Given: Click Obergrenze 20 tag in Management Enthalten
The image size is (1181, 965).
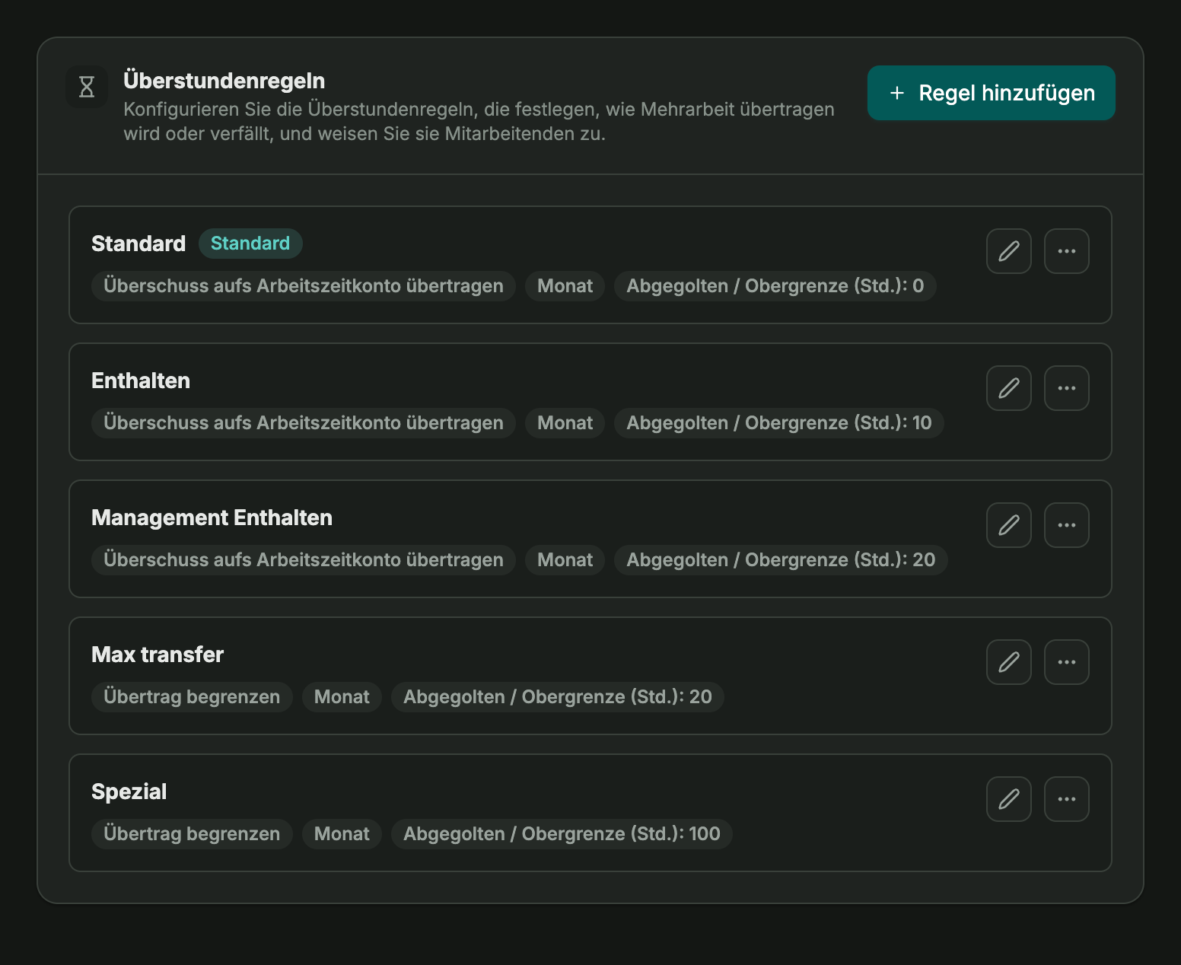Looking at the screenshot, I should [781, 560].
